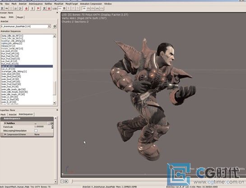
Task: Click the play button below the viewport
Action: click(x=66, y=181)
